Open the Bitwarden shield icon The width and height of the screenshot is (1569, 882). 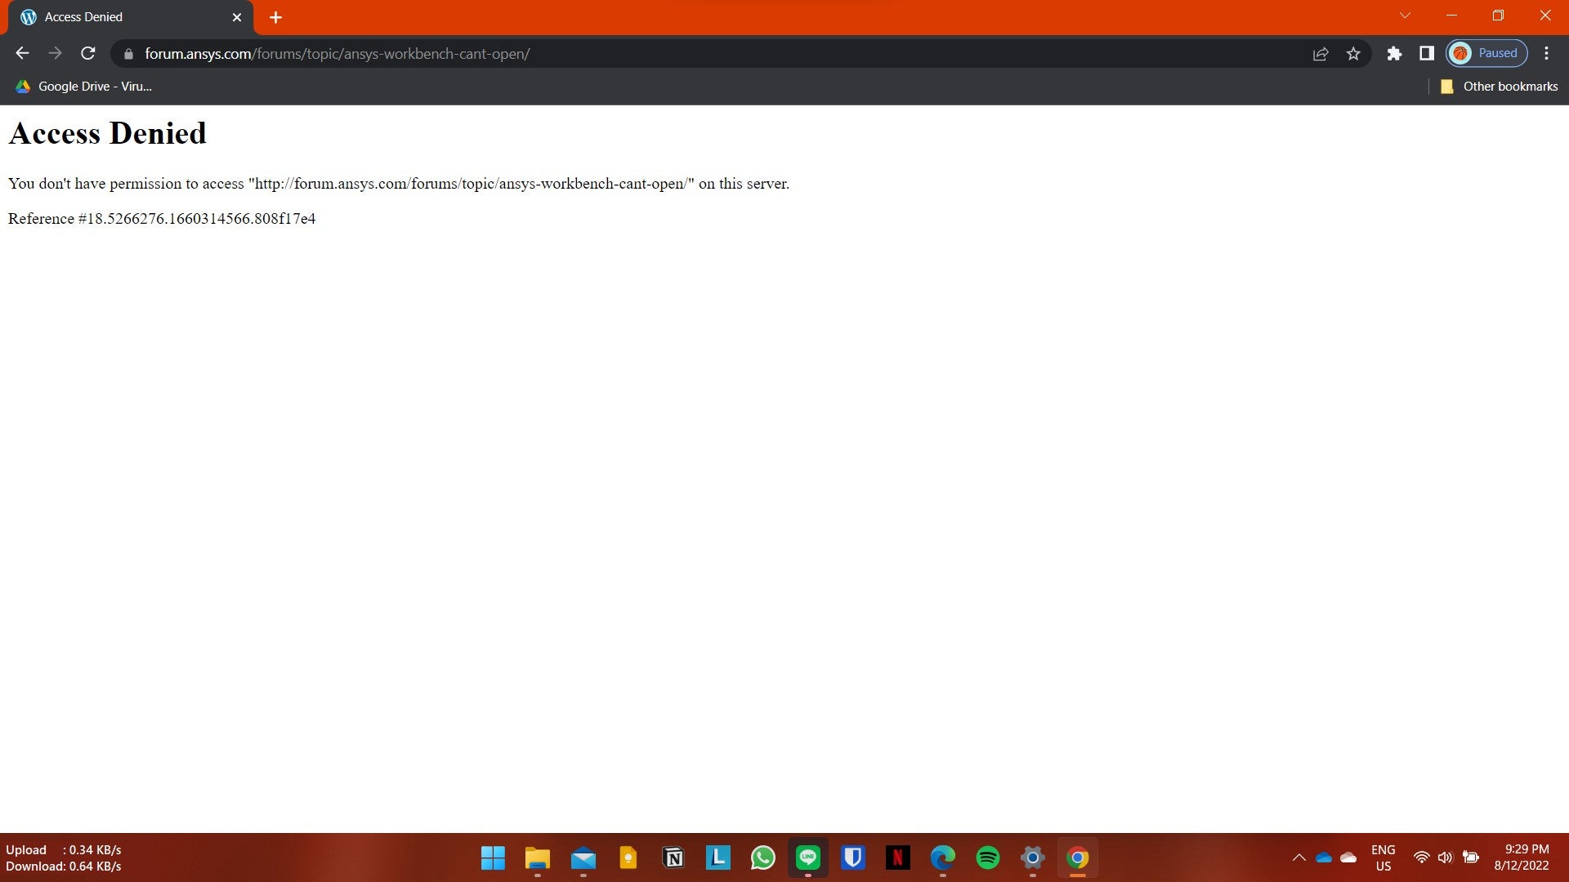(x=853, y=857)
